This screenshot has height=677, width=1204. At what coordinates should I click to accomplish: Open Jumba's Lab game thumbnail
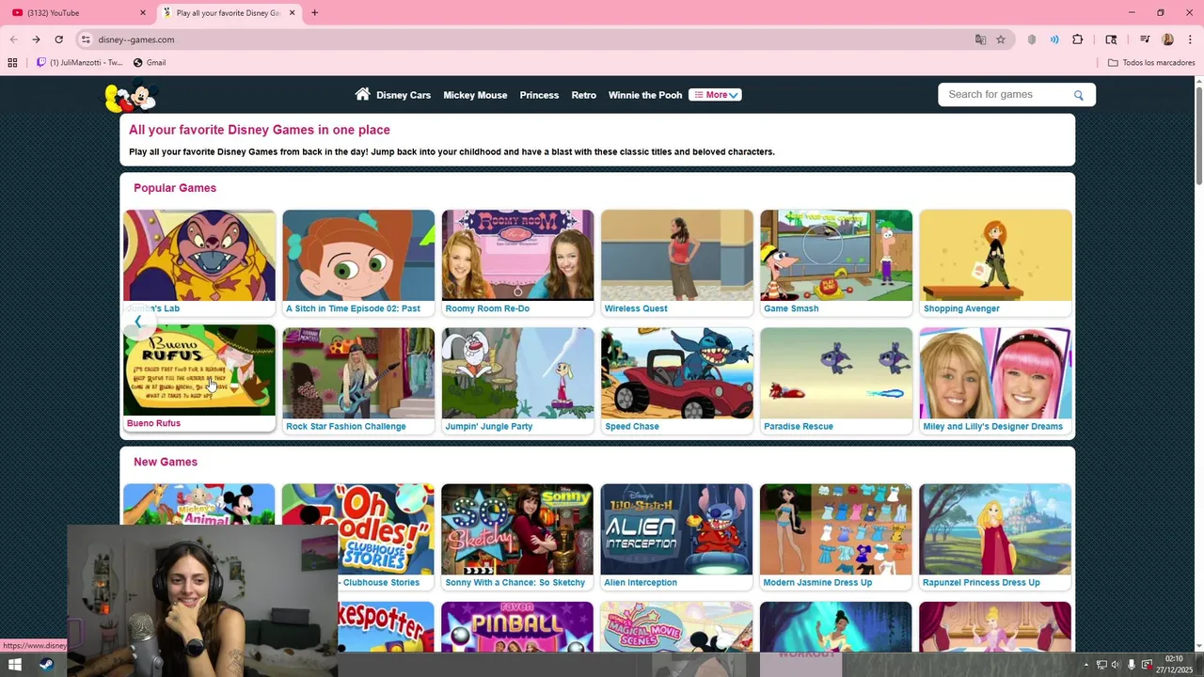click(x=199, y=255)
